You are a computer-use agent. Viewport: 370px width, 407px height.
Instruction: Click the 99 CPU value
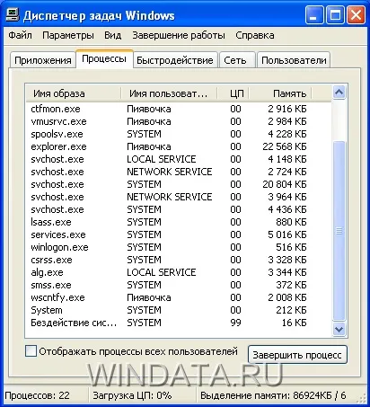(x=235, y=323)
